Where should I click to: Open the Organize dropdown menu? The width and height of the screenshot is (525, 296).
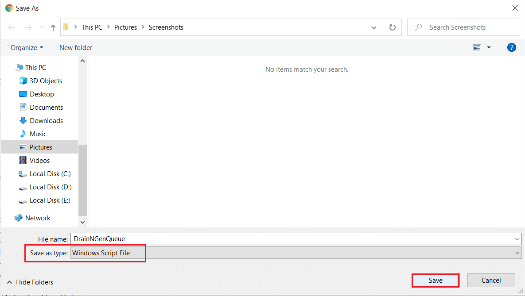pos(27,47)
